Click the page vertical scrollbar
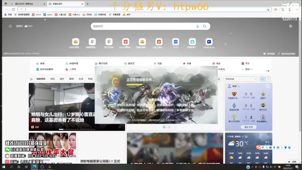 pyautogui.click(x=300, y=77)
